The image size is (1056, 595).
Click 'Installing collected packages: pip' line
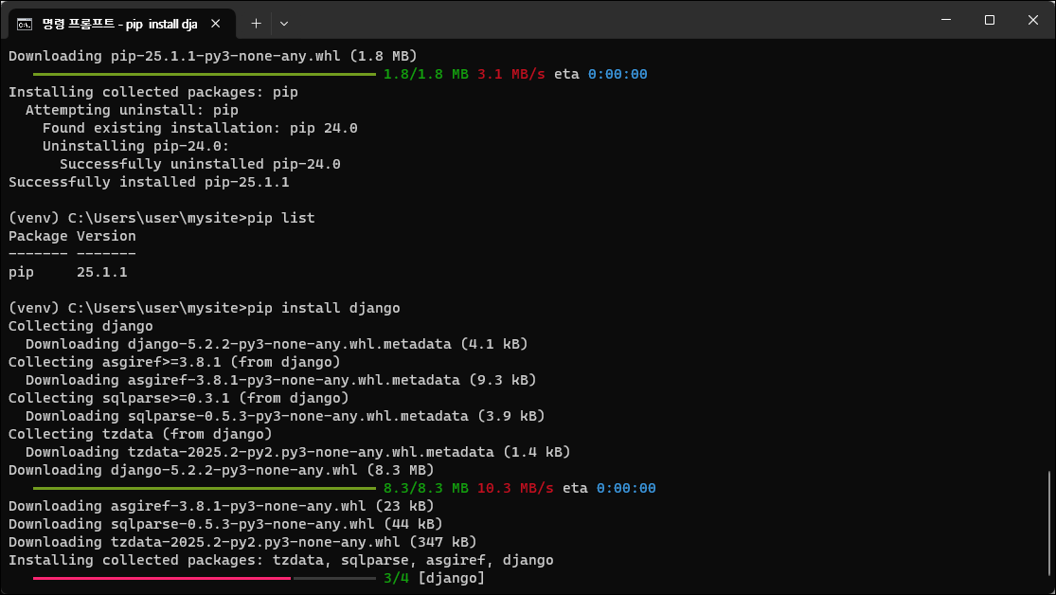152,92
